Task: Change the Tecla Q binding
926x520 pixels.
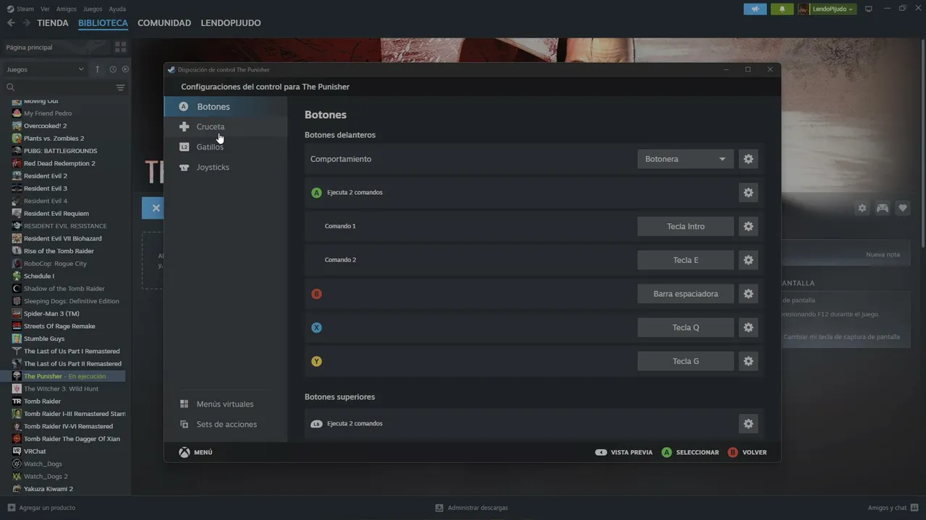Action: [x=685, y=327]
